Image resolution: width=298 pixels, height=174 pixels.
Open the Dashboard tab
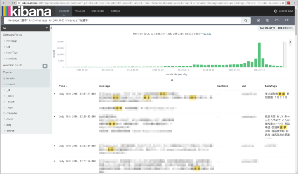tap(98, 11)
